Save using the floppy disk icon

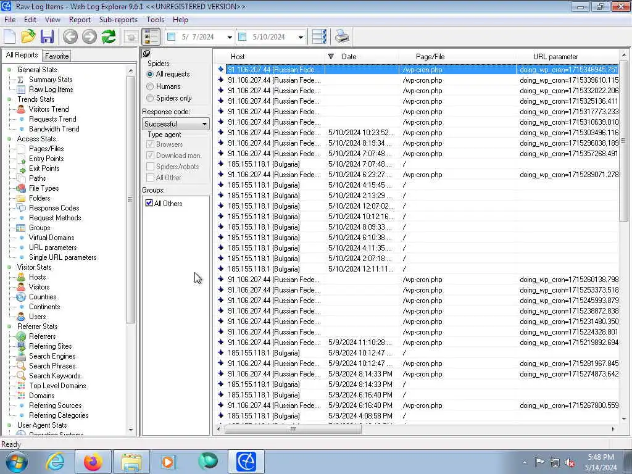tap(47, 36)
